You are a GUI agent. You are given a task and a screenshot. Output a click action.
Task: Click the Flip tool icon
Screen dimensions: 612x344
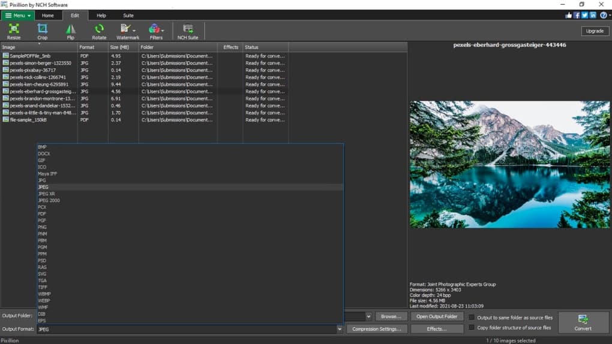pos(71,31)
